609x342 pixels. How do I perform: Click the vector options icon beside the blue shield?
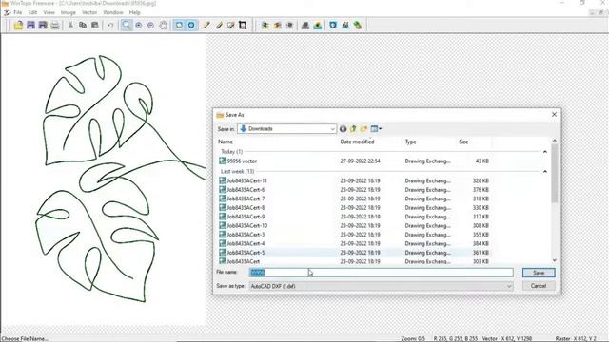(x=345, y=26)
